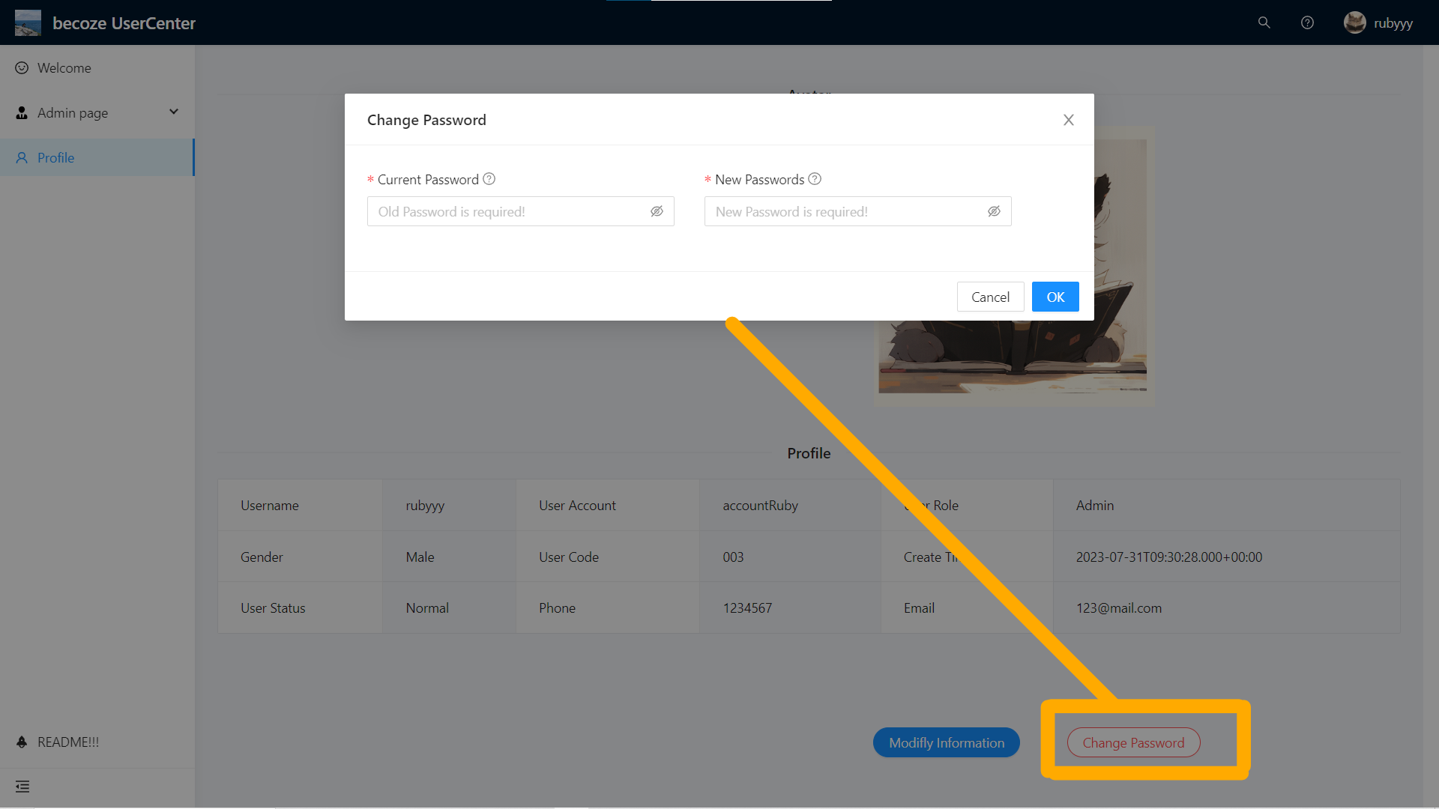
Task: Select the accountRuby table cell
Action: (790, 506)
